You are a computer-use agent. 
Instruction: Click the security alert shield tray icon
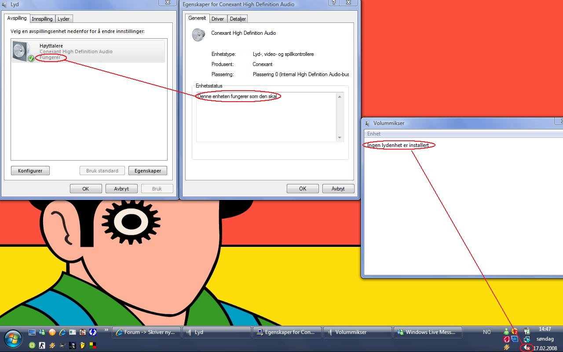tap(515, 332)
